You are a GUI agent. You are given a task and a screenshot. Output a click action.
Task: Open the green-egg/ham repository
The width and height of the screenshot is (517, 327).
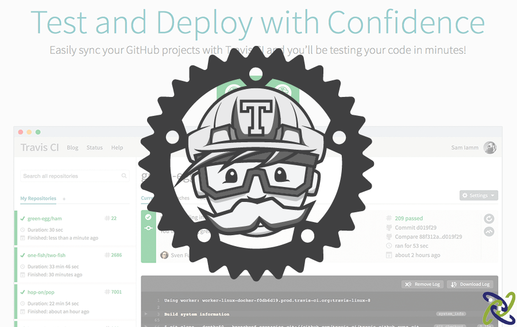pos(44,219)
